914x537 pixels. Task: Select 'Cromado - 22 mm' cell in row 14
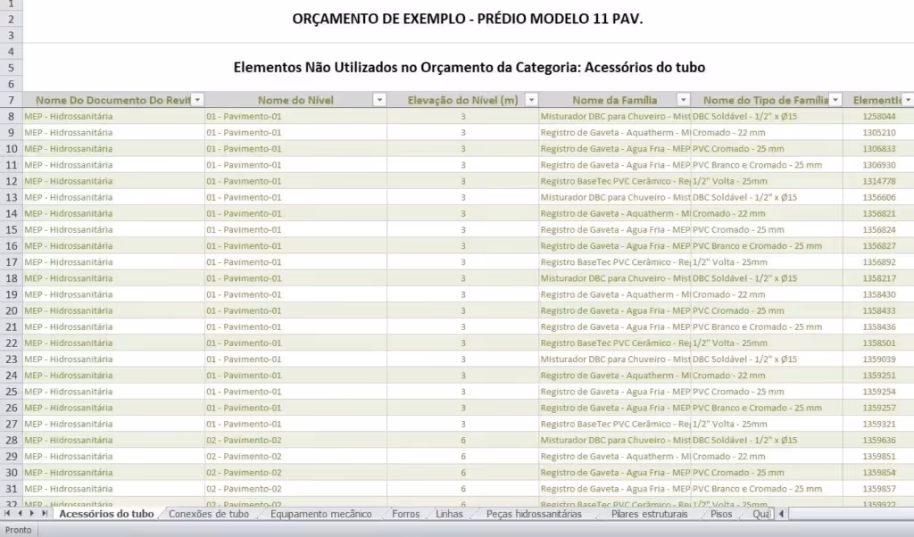(767, 214)
